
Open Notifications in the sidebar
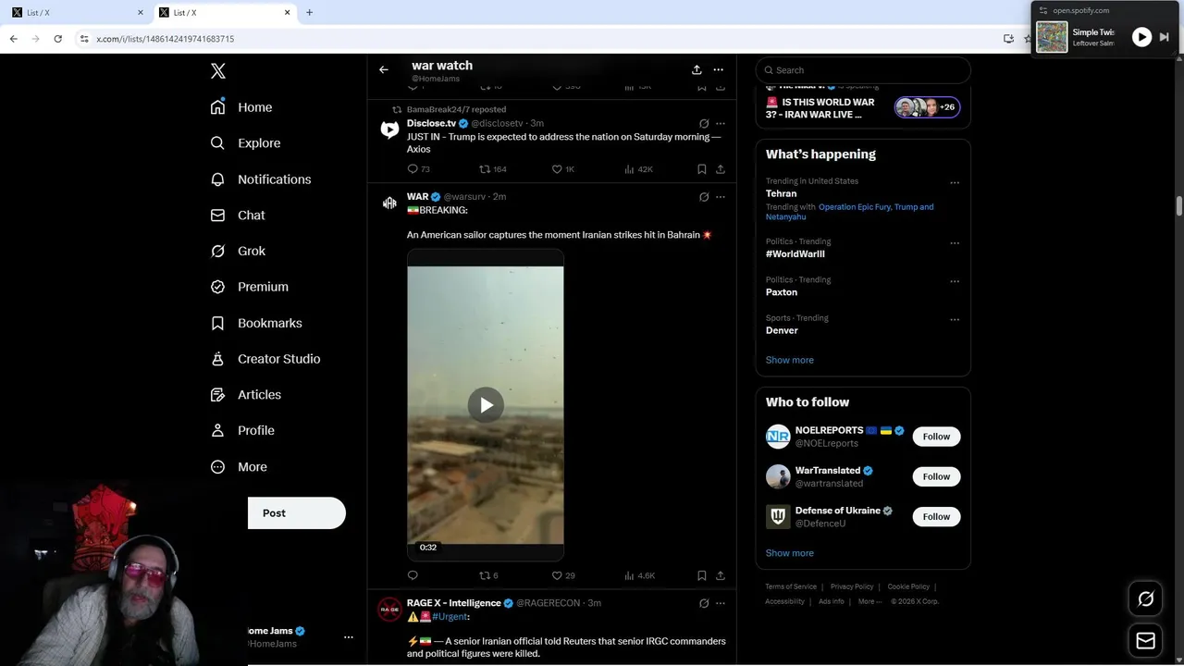coord(261,179)
